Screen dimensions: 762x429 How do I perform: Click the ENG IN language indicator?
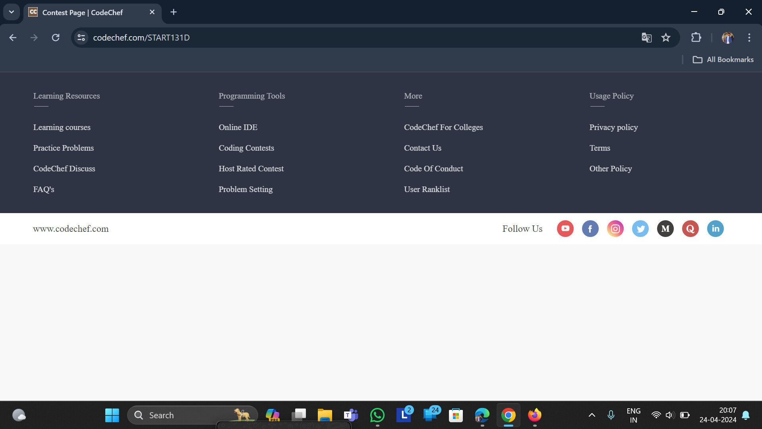click(x=633, y=415)
